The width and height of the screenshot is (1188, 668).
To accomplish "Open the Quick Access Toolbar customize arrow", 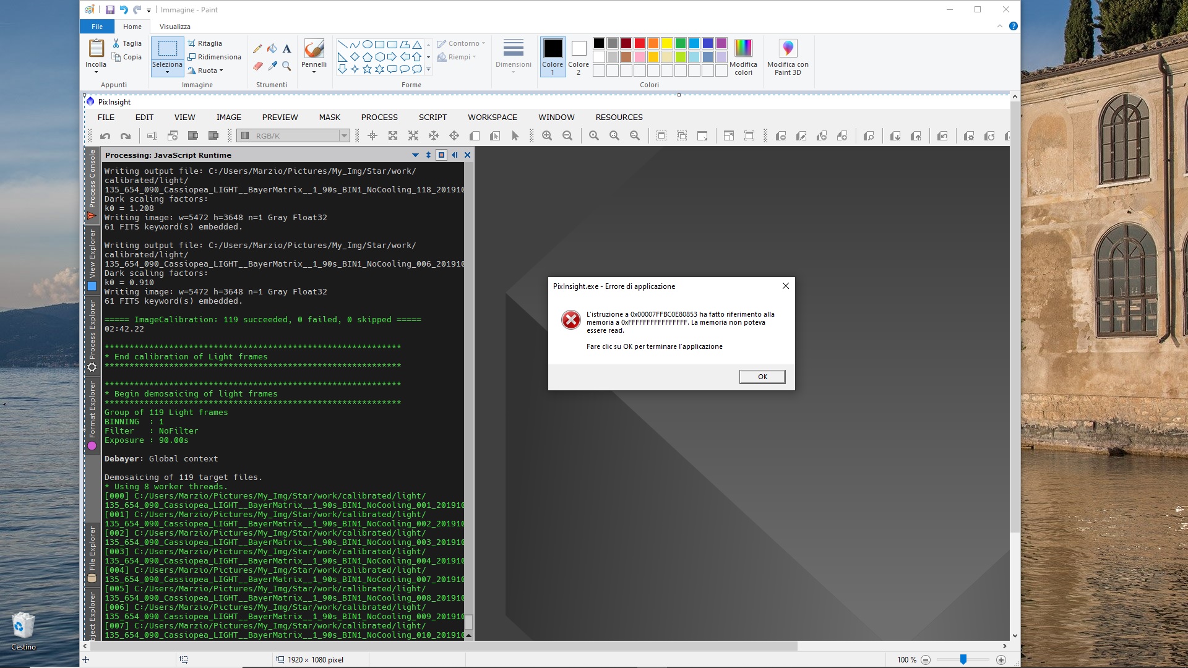I will [x=148, y=10].
